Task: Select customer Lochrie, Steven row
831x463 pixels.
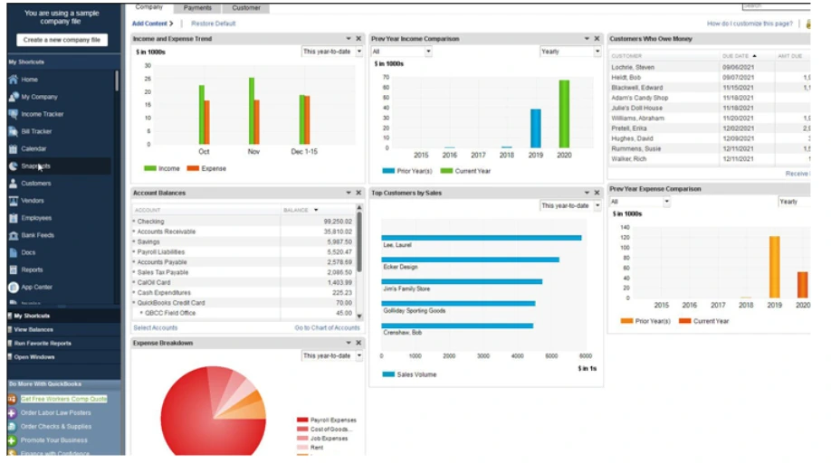Action: pos(709,67)
